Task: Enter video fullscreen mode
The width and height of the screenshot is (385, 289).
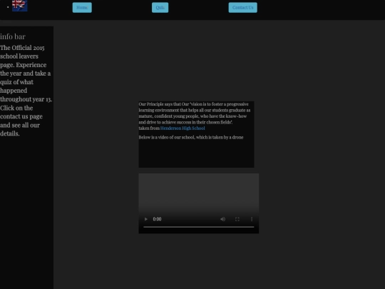Action: [237, 219]
